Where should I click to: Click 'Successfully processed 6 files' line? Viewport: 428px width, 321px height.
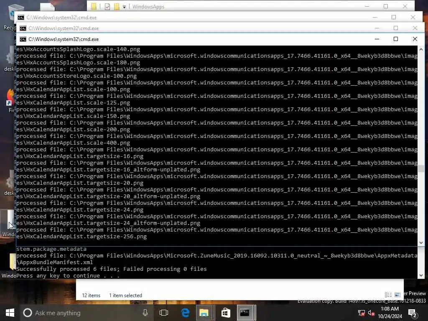point(111,269)
